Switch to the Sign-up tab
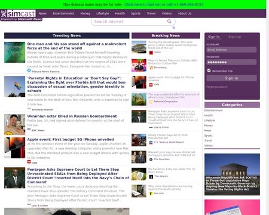The image size is (269, 215). 235,37
